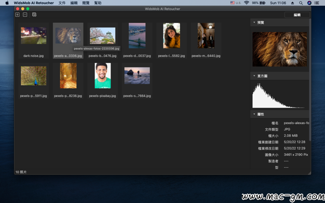The image size is (325, 203).
Task: Select the lion photo thumbnail
Action: pos(68,35)
